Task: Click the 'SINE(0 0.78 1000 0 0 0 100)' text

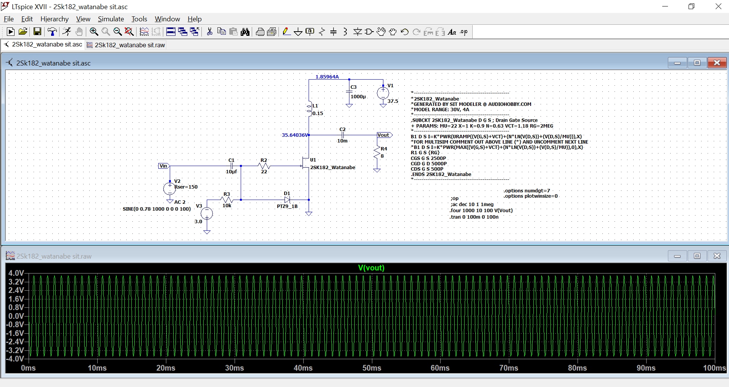Action: click(x=157, y=209)
